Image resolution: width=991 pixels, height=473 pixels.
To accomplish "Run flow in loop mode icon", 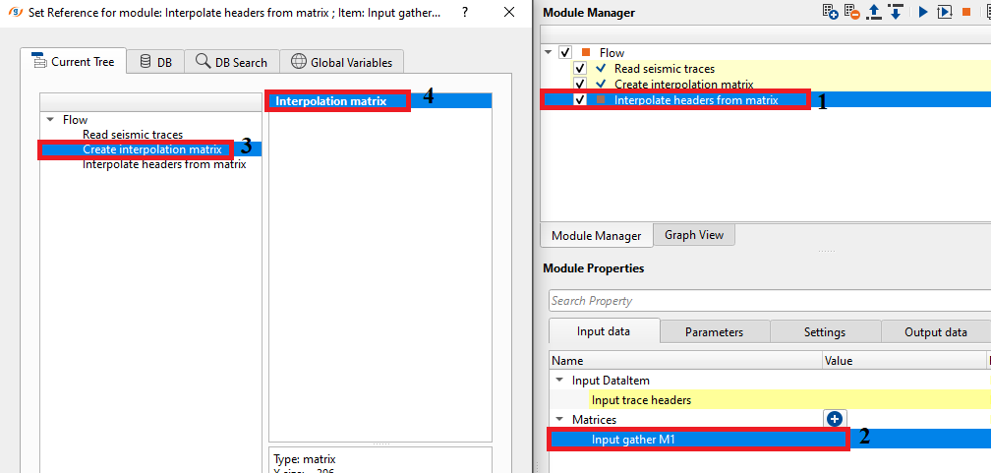I will pyautogui.click(x=944, y=12).
